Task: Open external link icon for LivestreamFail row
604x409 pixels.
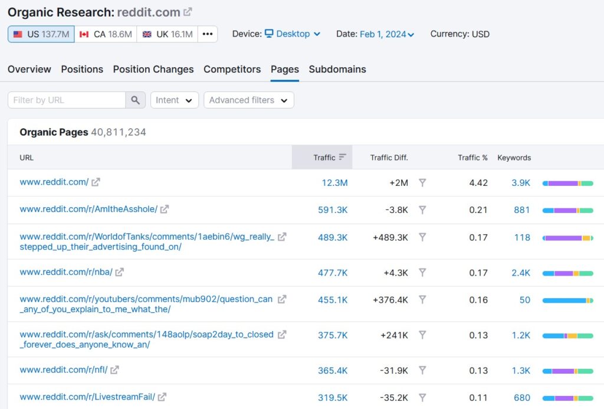Action: point(162,397)
